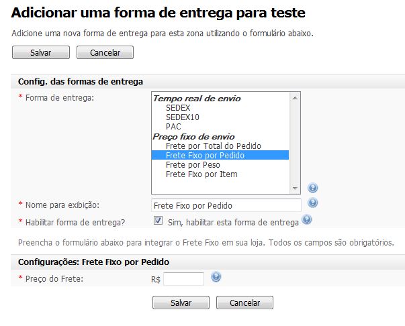Open help icon beside Preço do Frete
Image resolution: width=405 pixels, height=326 pixels.
coord(216,277)
